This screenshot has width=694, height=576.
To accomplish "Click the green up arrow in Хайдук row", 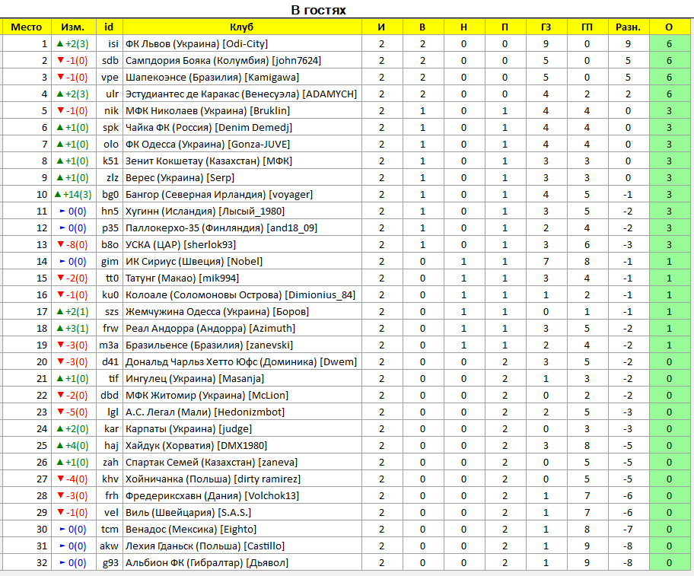I will 60,445.
